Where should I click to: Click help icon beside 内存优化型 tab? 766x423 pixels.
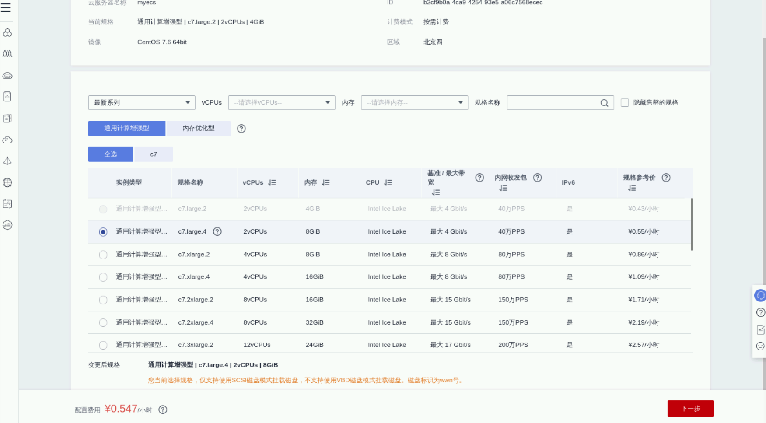[x=241, y=129]
